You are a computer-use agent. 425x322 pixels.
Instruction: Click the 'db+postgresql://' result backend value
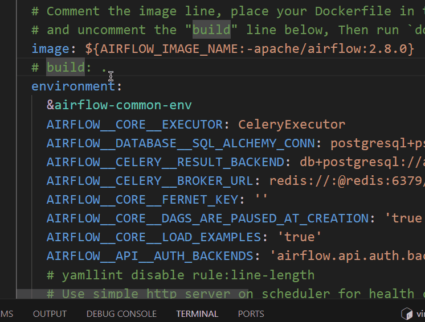[362, 162]
